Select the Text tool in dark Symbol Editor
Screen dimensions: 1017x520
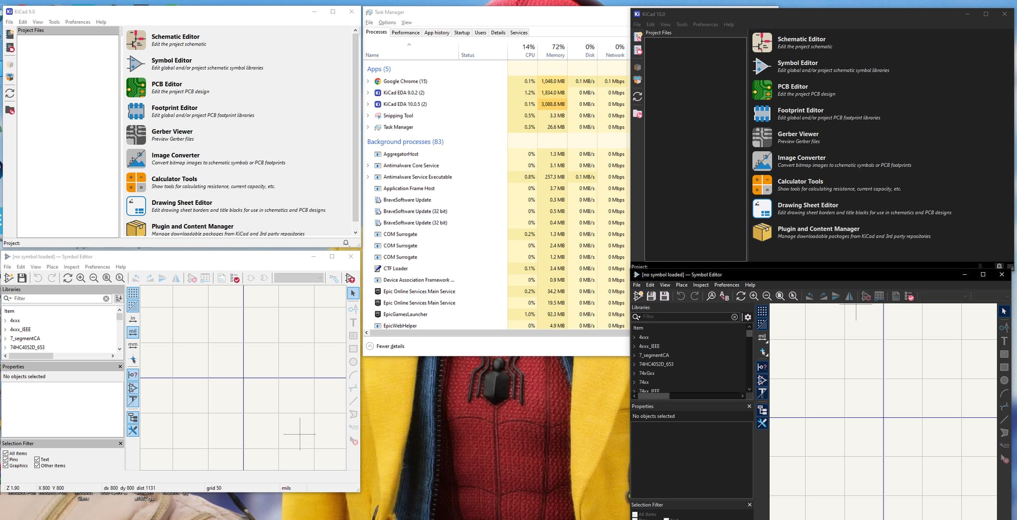click(1004, 341)
